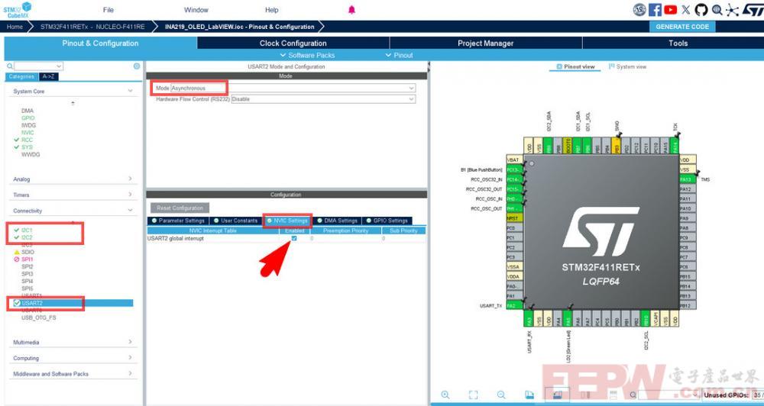The image size is (764, 406).
Task: Select I2C1 in Connectivity list
Action: point(26,230)
